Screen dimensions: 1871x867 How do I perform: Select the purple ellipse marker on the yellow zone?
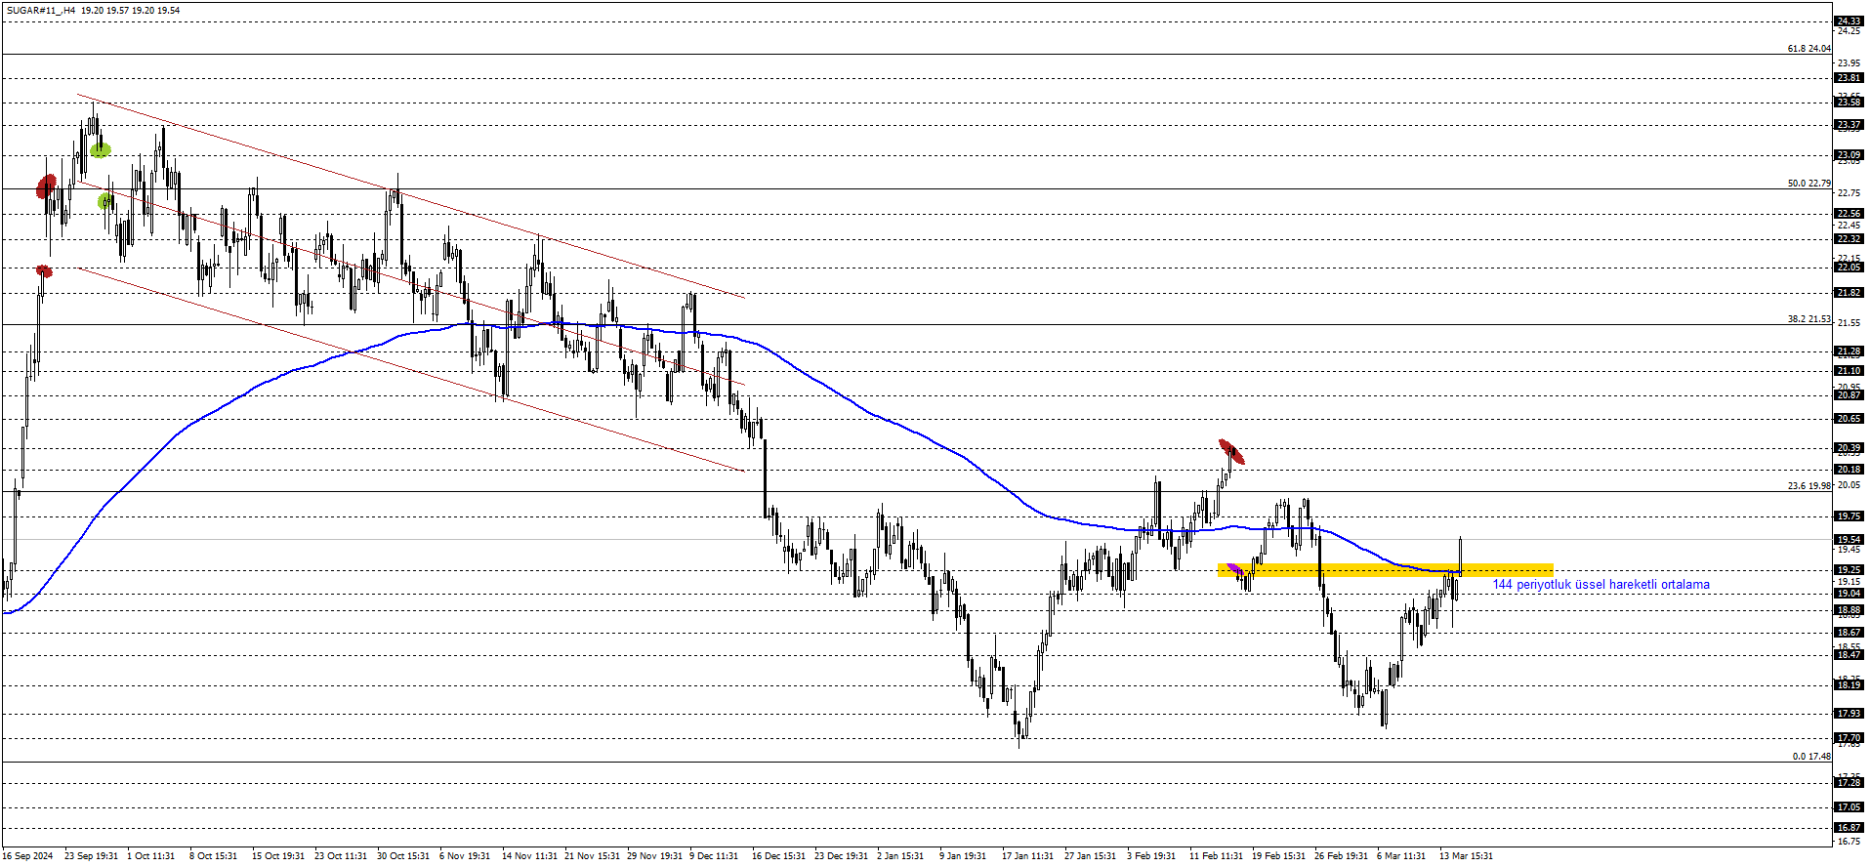point(1234,569)
